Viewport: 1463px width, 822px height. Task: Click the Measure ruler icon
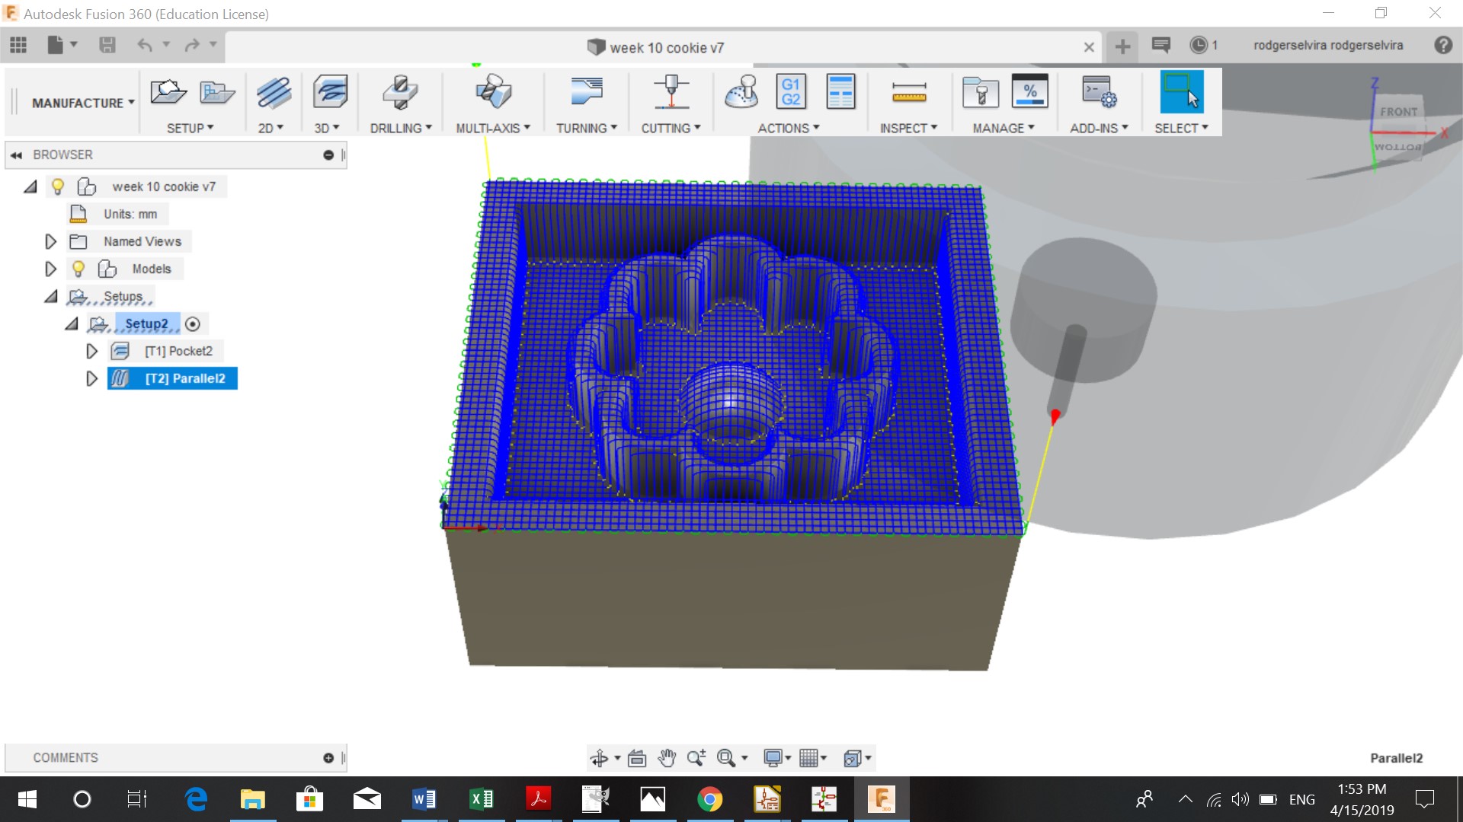[x=908, y=93]
